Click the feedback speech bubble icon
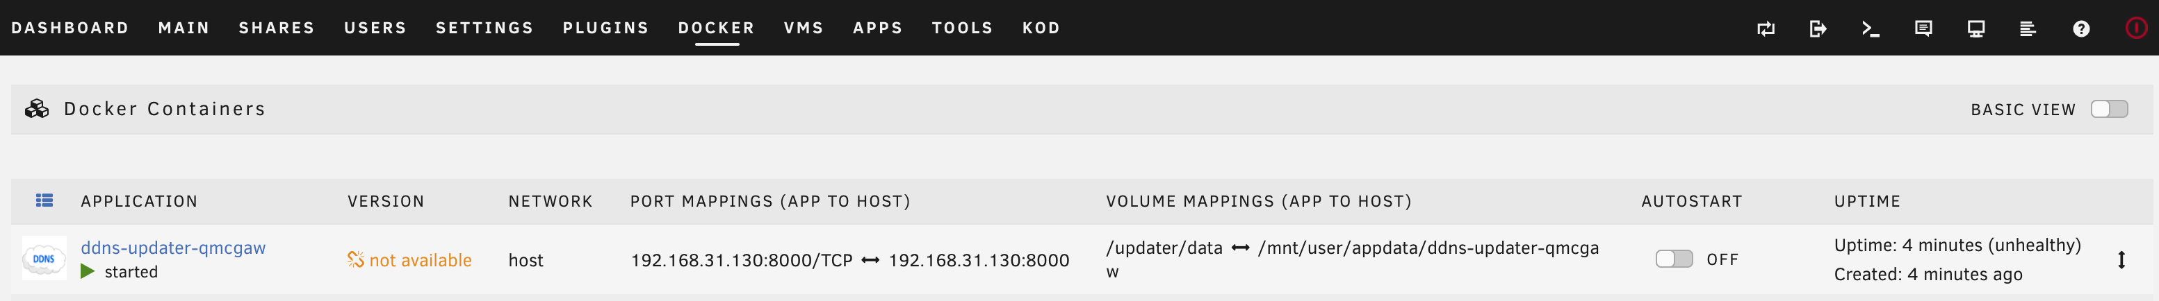The height and width of the screenshot is (301, 2159). pos(1923,29)
